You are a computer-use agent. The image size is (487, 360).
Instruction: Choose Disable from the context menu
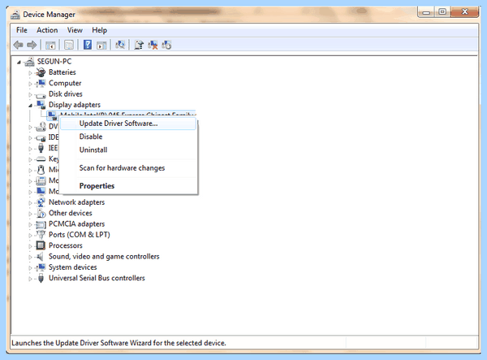[128, 137]
